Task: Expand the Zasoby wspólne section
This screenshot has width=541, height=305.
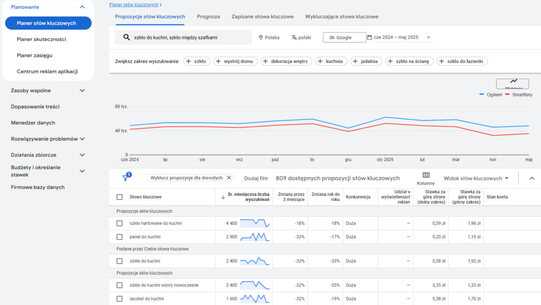Action: (x=82, y=90)
